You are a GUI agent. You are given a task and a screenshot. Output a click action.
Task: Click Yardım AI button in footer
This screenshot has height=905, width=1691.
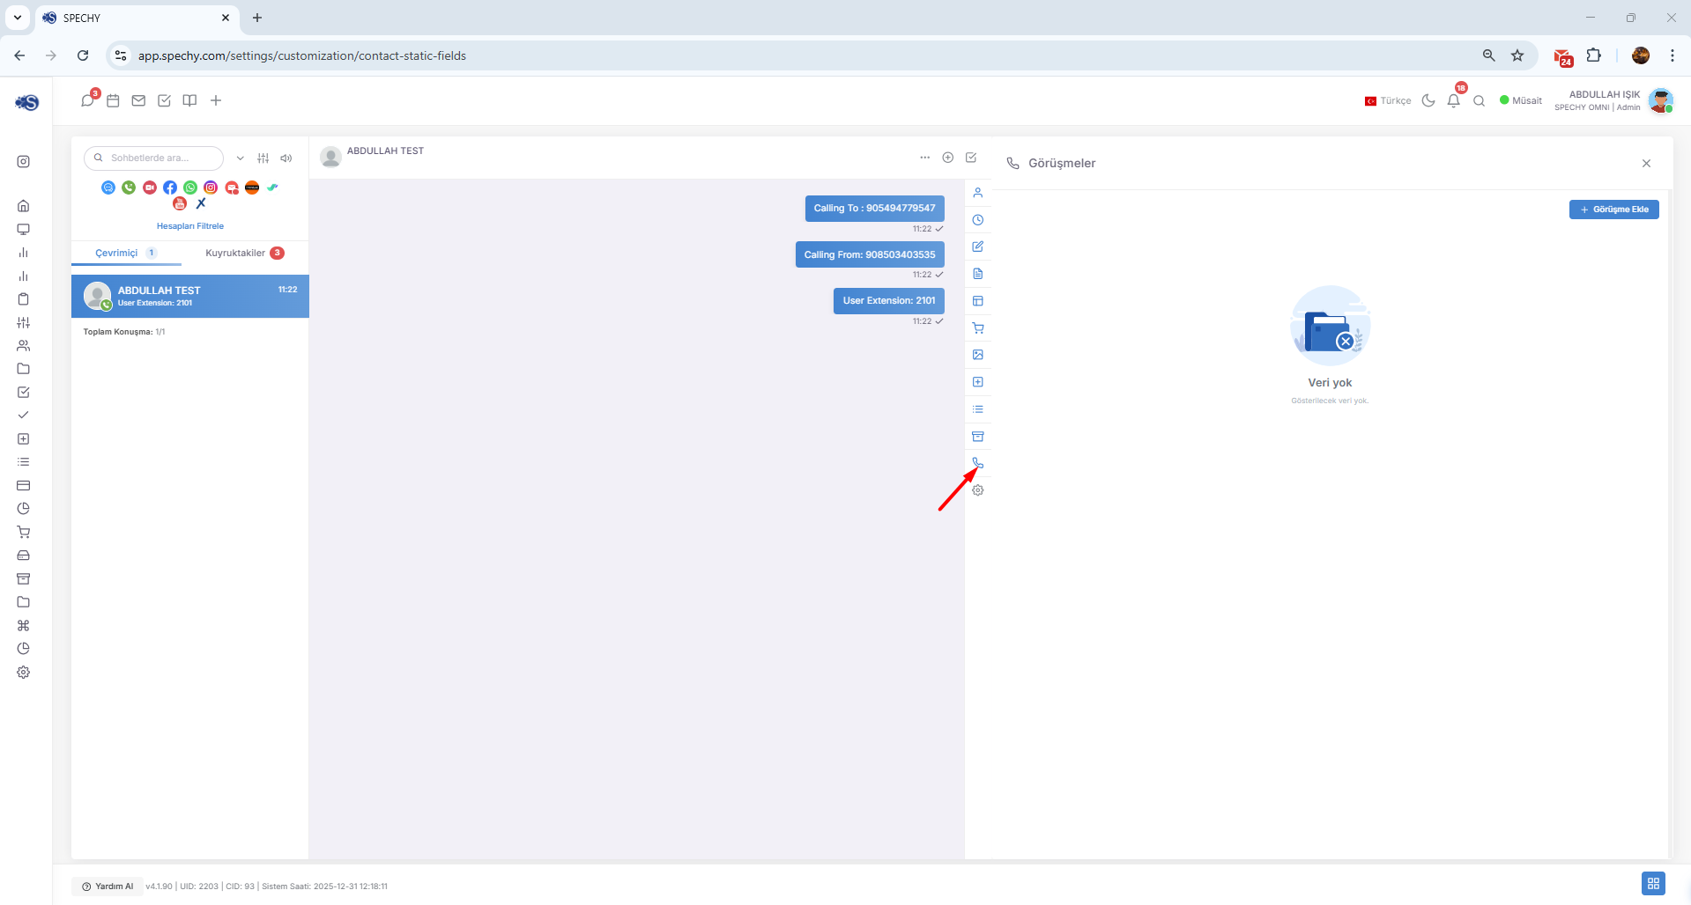click(108, 887)
